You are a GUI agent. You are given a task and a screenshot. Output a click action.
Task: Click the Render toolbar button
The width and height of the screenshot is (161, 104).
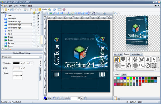[43, 9]
